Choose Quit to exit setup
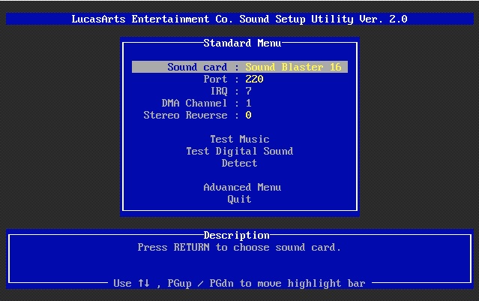Viewport: 479px width, 301px height. [240, 199]
